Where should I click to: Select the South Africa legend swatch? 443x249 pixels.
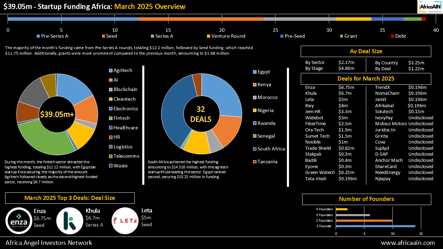coord(254,149)
